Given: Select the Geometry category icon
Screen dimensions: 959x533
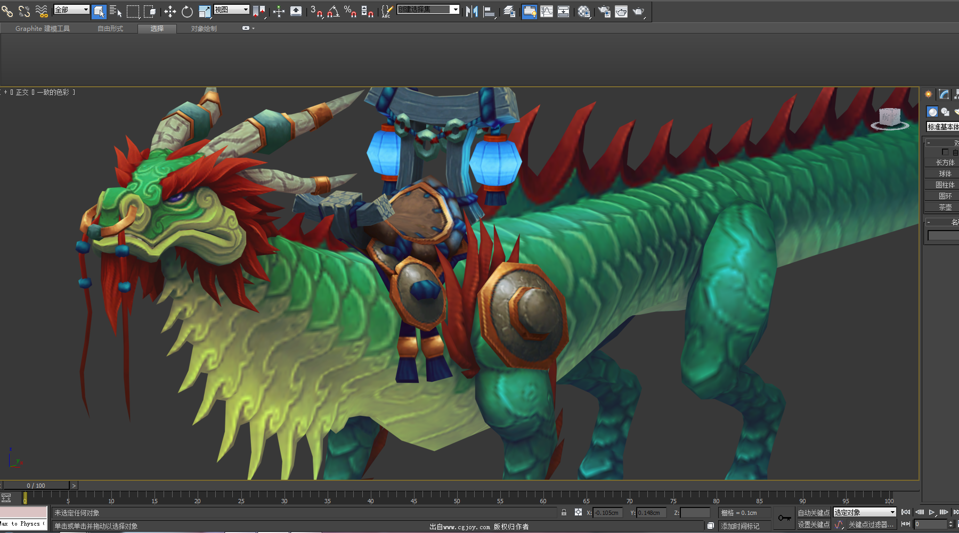Looking at the screenshot, I should click(932, 112).
